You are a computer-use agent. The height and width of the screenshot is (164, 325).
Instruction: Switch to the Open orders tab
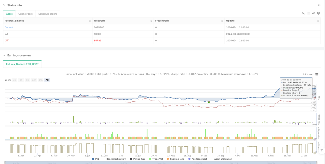click(25, 14)
